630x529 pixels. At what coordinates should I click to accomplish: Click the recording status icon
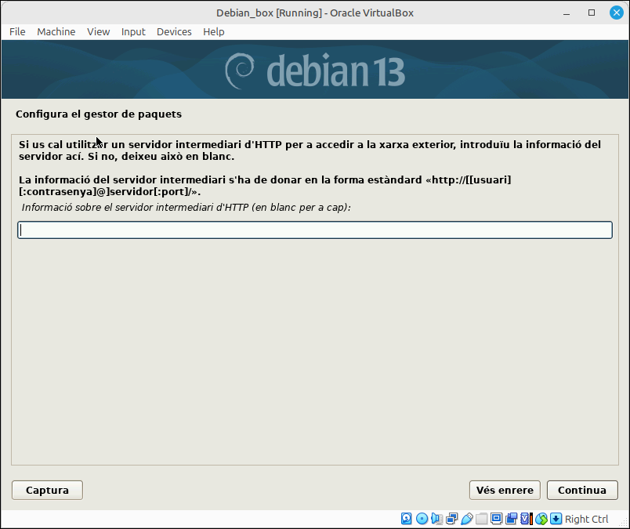coord(511,519)
